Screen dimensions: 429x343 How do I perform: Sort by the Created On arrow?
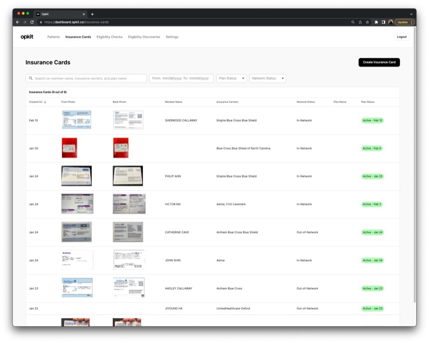click(x=45, y=102)
